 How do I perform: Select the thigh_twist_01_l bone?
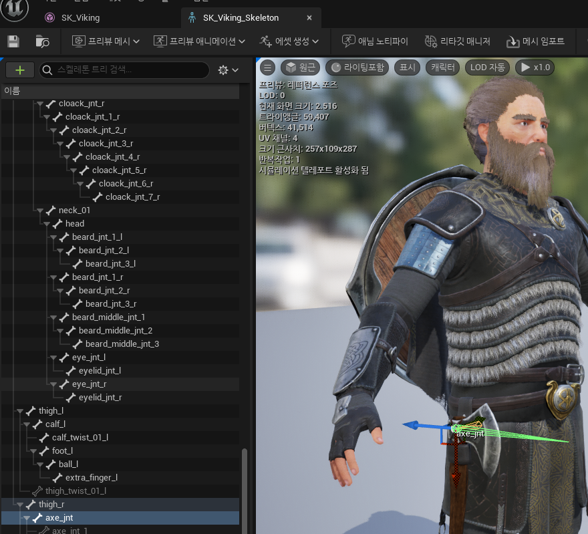tap(76, 491)
